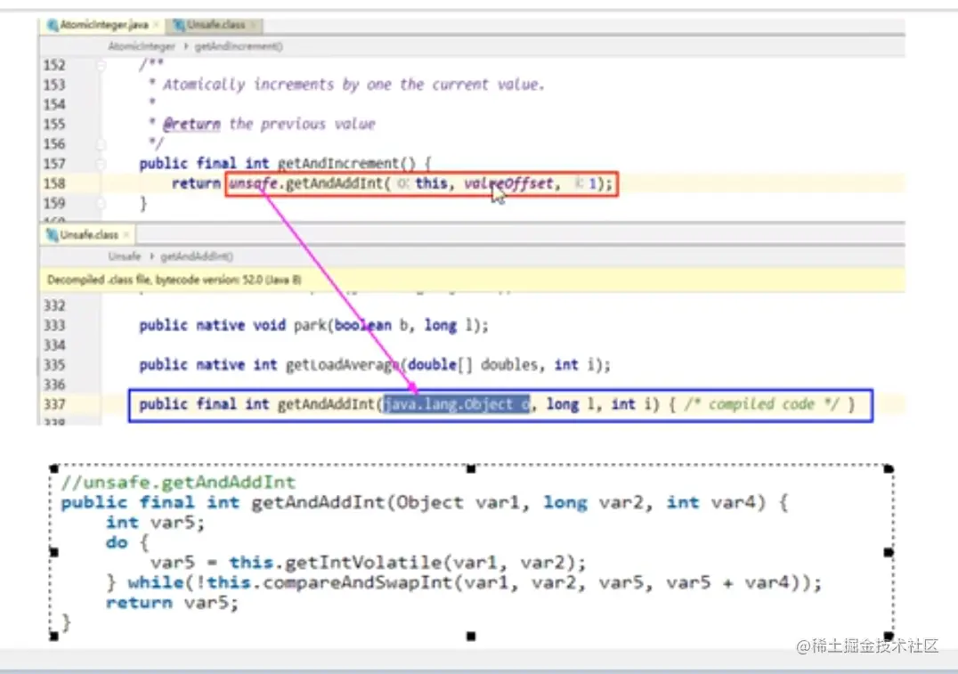Close the lower Unsafe.class editor tab

126,235
